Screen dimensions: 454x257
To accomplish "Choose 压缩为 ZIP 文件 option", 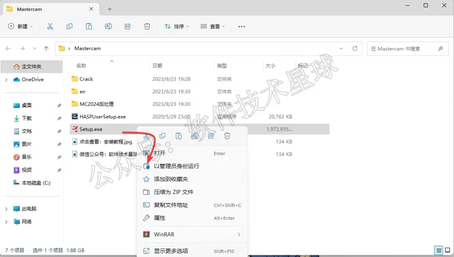I will 192,192.
